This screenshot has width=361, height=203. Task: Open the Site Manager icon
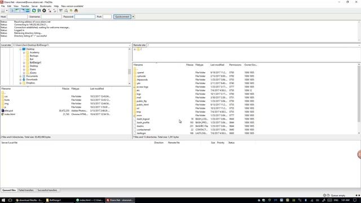coord(3,11)
